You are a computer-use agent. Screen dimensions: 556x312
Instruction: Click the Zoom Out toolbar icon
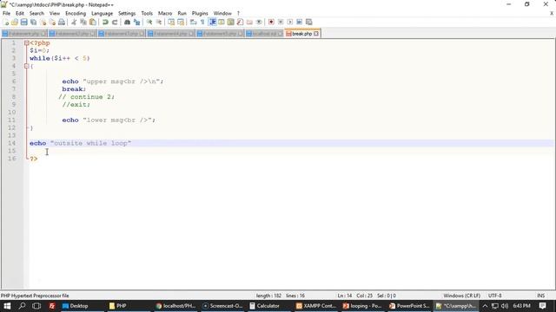point(159,22)
